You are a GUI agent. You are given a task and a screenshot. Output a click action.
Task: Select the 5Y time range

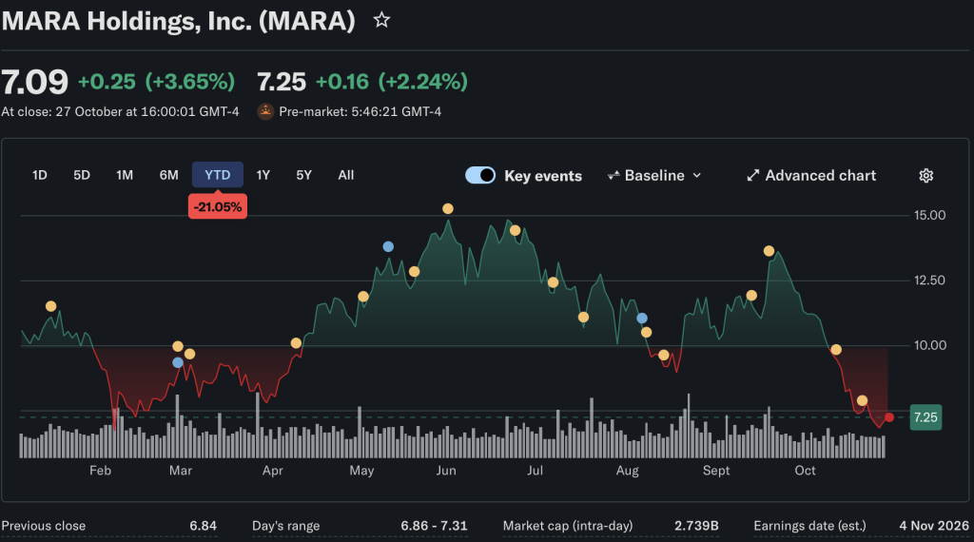tap(303, 175)
